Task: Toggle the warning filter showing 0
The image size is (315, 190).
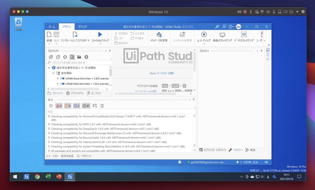Action: tap(68, 106)
